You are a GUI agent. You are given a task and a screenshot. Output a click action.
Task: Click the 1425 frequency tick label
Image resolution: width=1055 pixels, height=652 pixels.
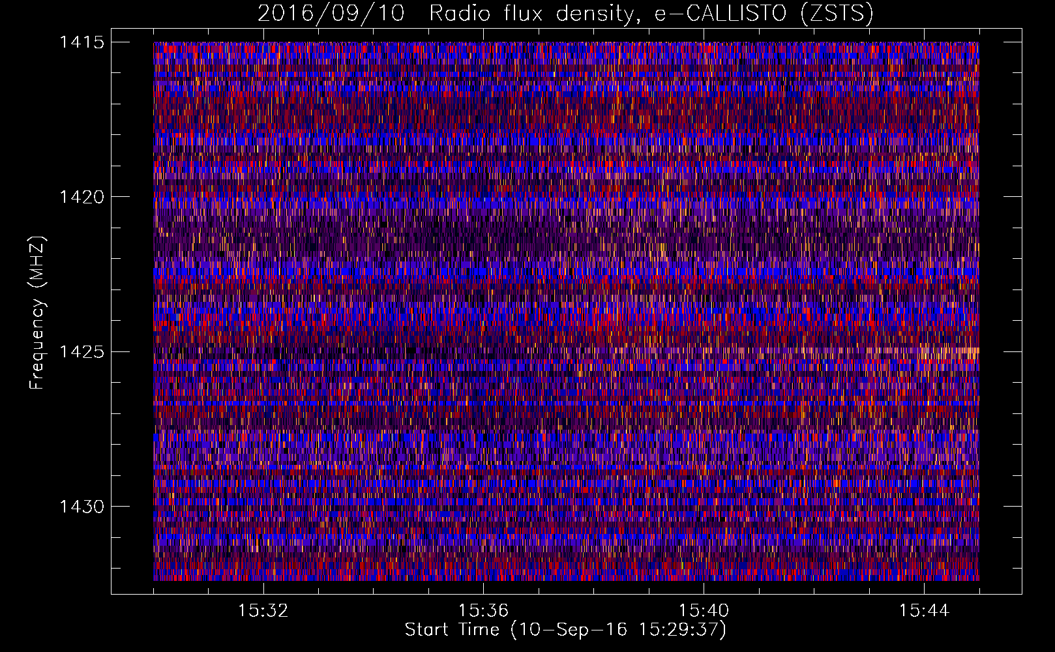[x=82, y=352]
